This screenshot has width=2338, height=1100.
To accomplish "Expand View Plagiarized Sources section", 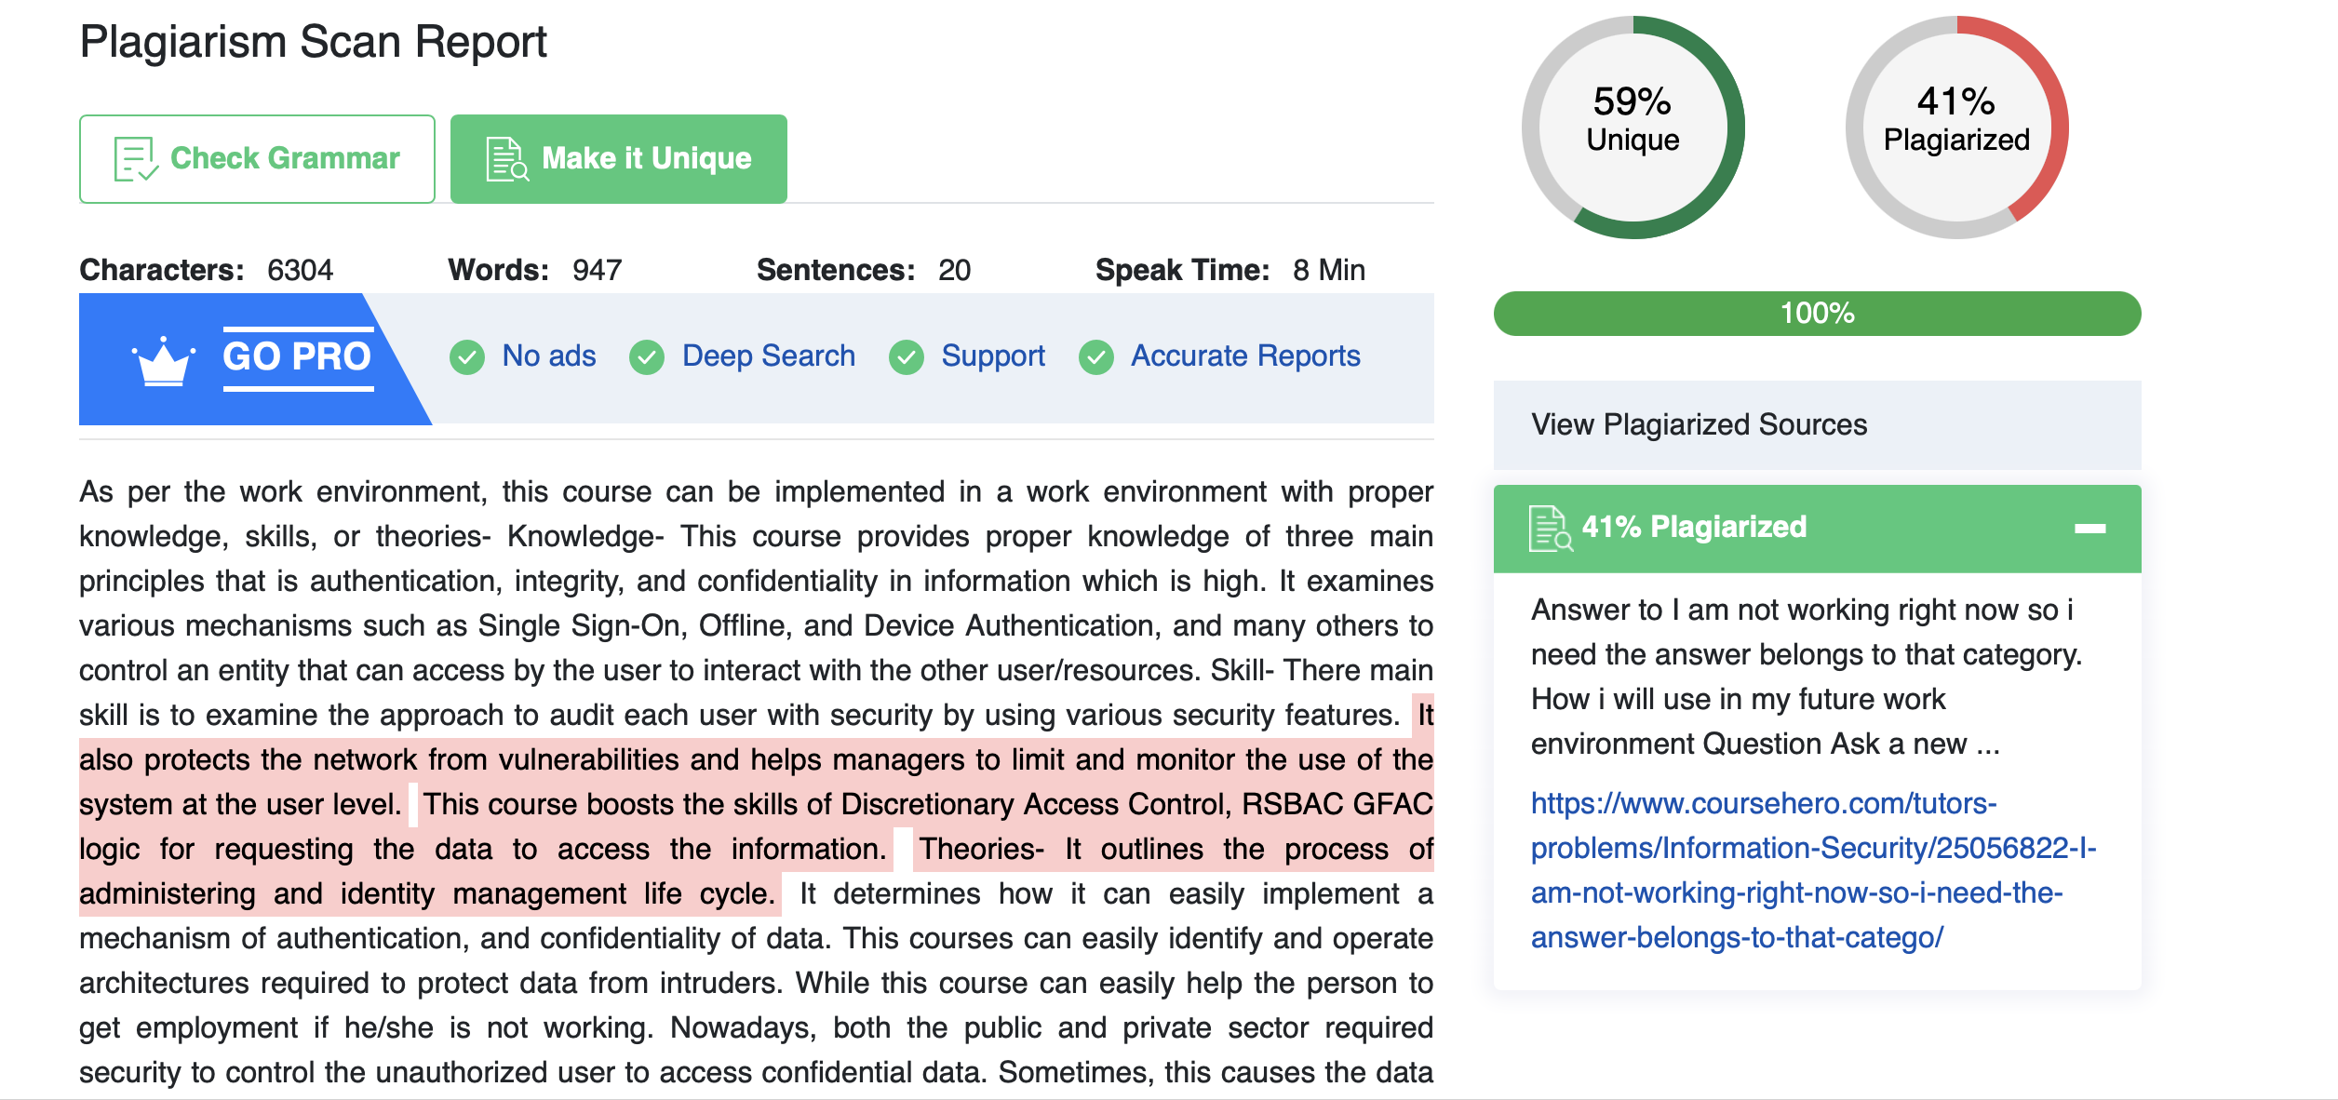I will tap(1817, 424).
